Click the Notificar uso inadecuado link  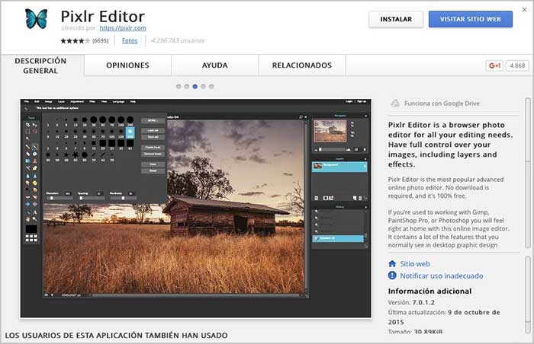coord(442,276)
